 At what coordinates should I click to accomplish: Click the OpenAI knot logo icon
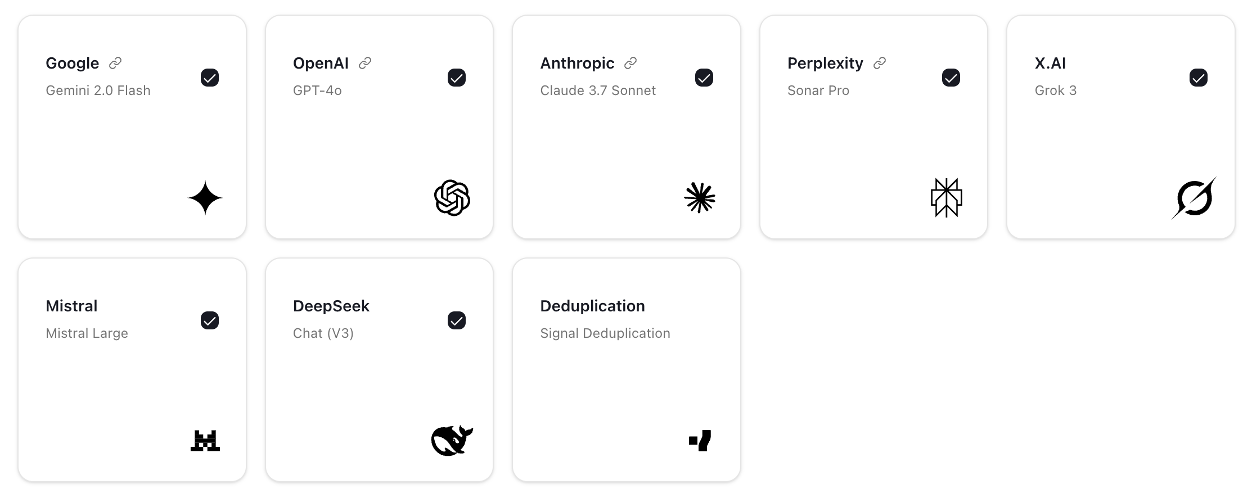[x=452, y=198]
